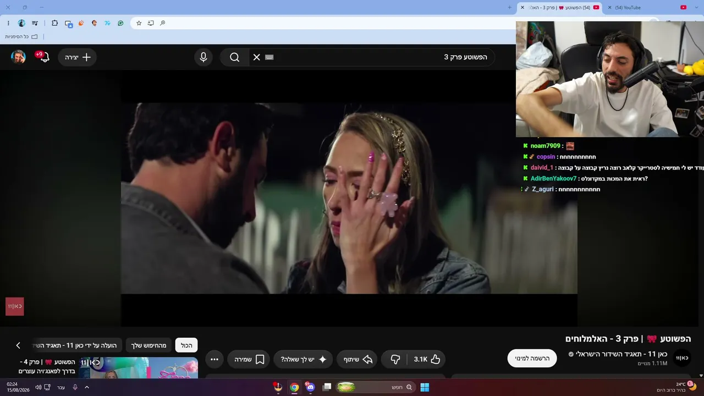The width and height of the screenshot is (704, 396).
Task: Click username copsin in chat overlay
Action: click(546, 157)
